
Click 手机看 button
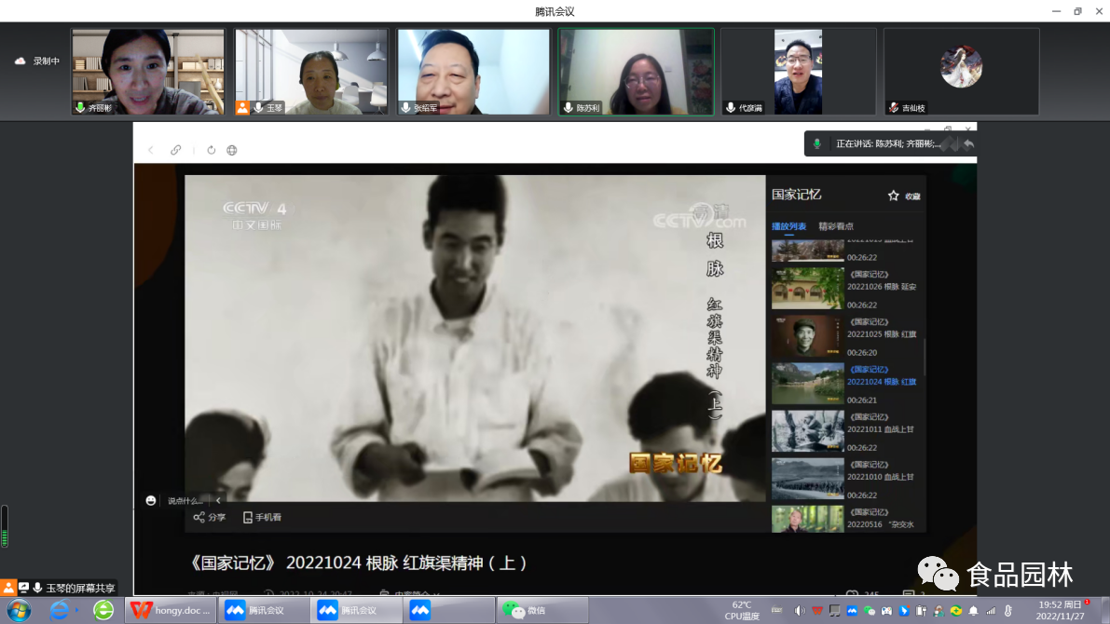click(x=262, y=517)
